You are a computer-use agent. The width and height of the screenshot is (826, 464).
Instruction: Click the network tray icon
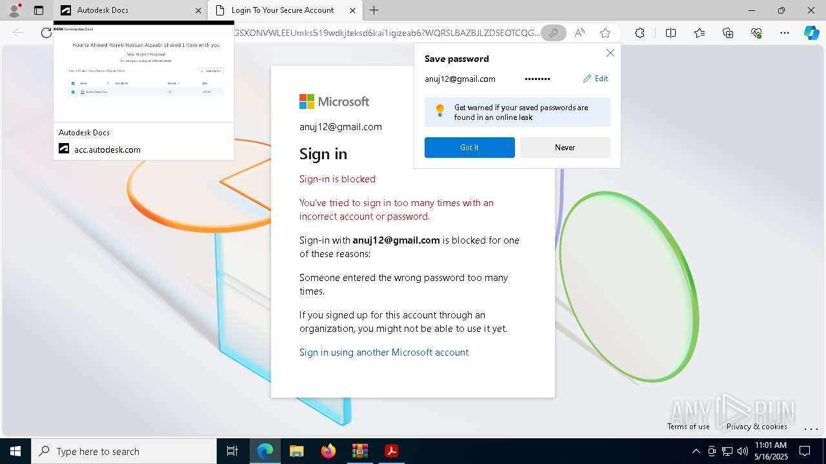[727, 451]
